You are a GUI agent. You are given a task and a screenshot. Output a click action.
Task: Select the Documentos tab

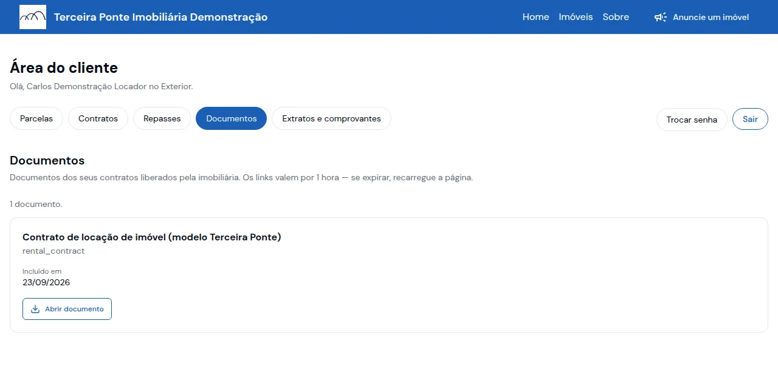tap(231, 118)
